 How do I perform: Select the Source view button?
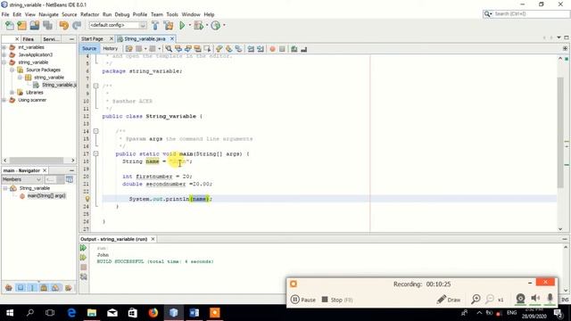(x=89, y=48)
